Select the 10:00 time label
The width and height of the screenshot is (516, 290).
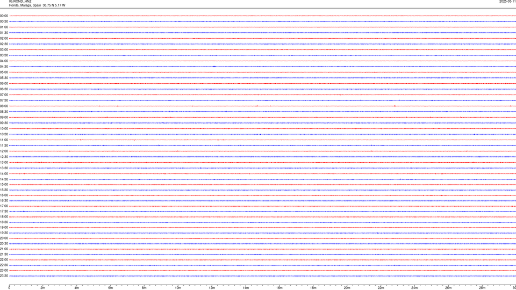coord(4,128)
